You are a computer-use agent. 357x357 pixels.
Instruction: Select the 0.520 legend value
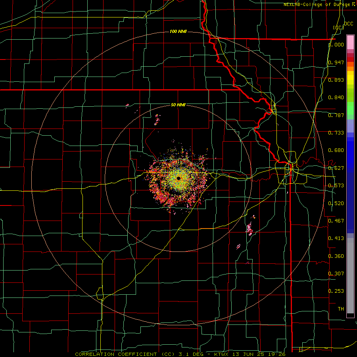336,203
